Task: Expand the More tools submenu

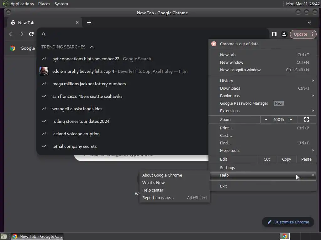Action: pos(262,150)
